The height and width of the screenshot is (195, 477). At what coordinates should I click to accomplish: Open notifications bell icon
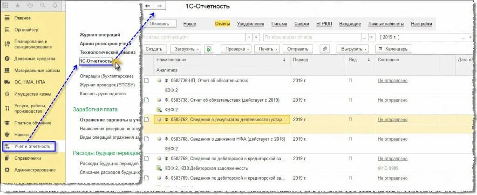(55, 6)
